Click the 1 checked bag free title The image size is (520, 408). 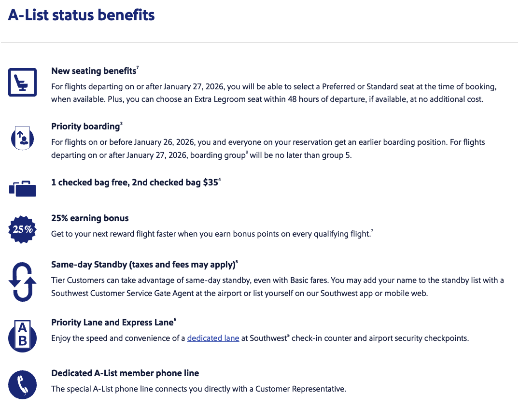click(134, 183)
